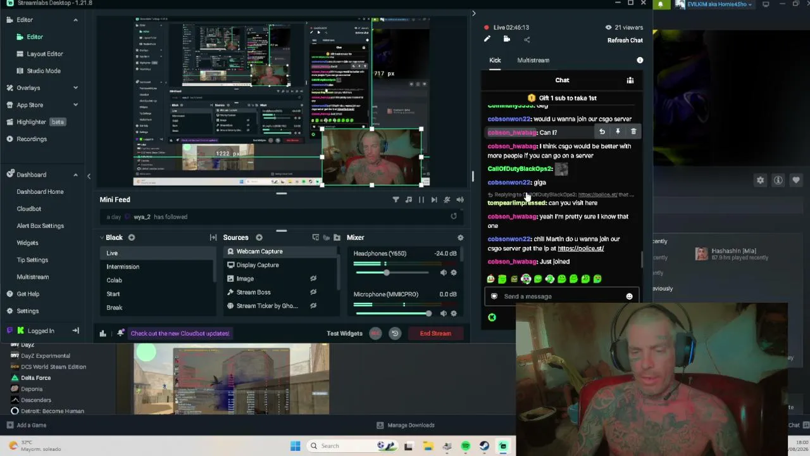Screen dimensions: 810x456
Task: Delete the cobson_hwabag 'Can I?' message
Action: pyautogui.click(x=633, y=132)
